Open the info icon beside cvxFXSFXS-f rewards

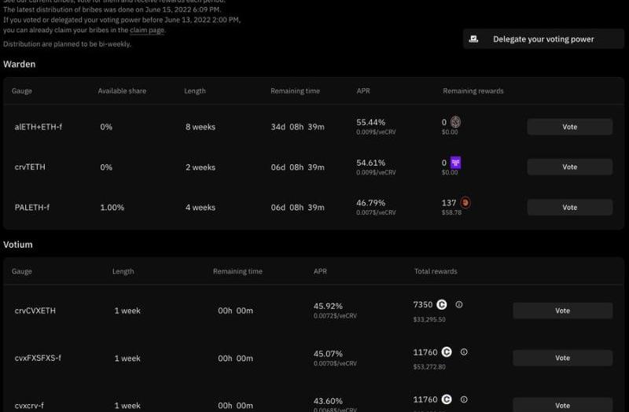(x=464, y=352)
